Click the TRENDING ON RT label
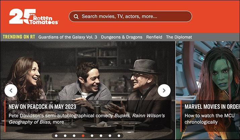 pos(19,37)
